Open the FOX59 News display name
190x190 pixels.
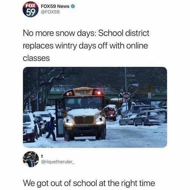click(55, 6)
